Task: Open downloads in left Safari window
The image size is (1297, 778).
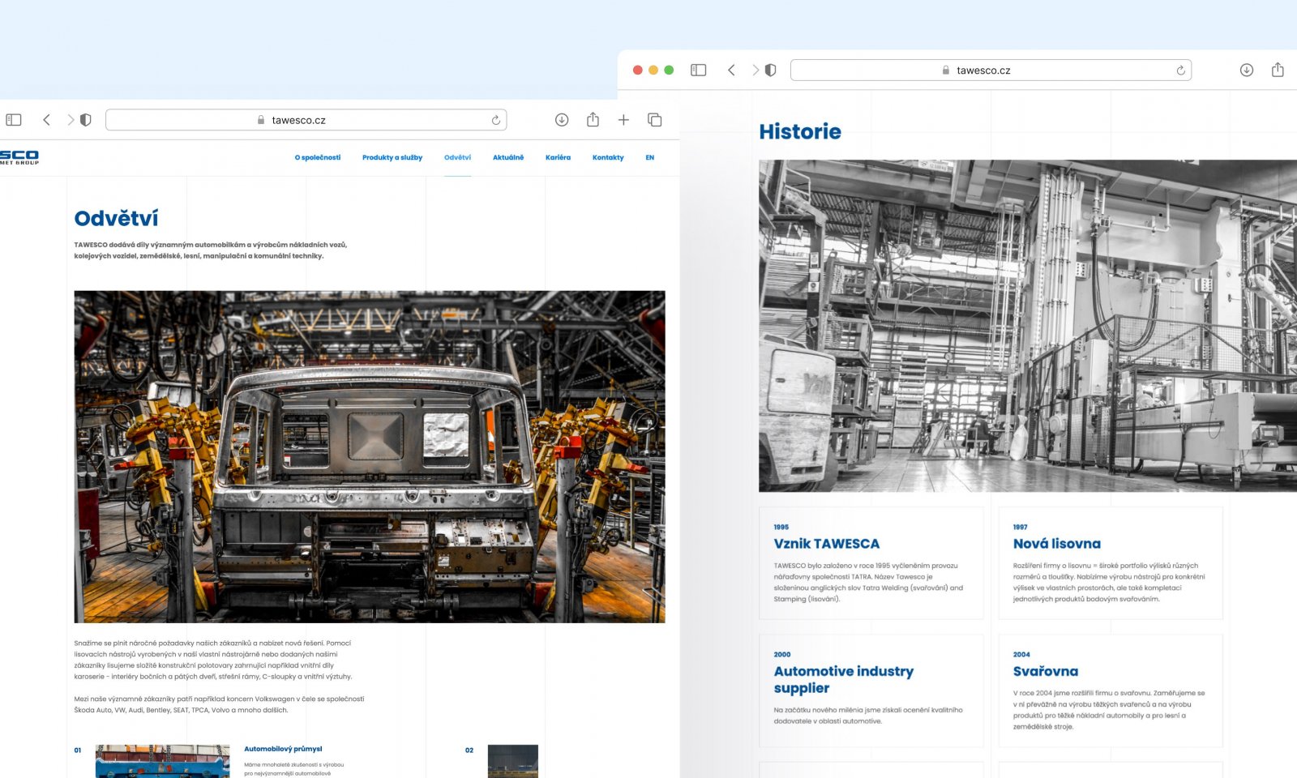Action: [x=562, y=120]
